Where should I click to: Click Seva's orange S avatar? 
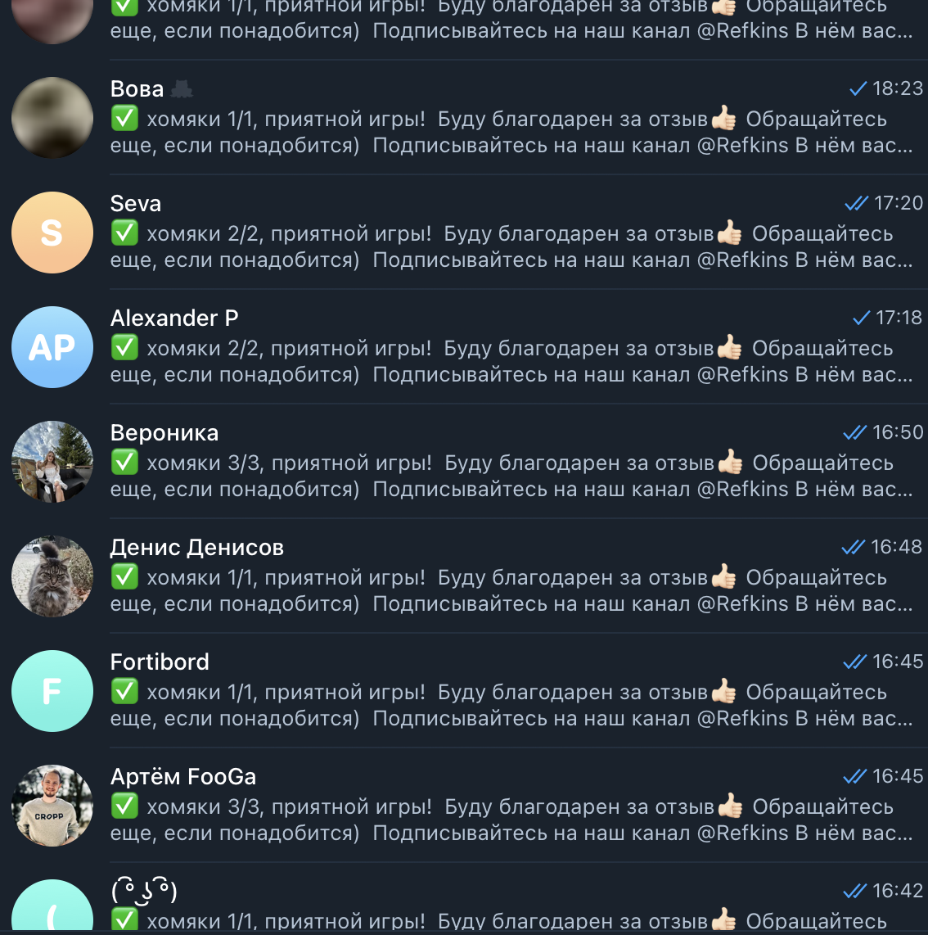point(52,233)
